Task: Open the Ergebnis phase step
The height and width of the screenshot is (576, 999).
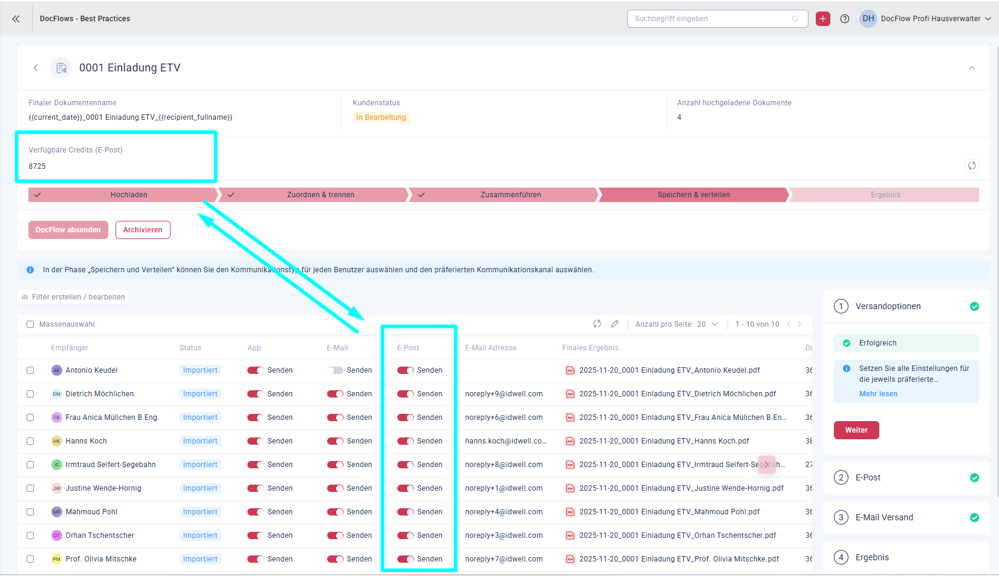Action: coord(885,195)
